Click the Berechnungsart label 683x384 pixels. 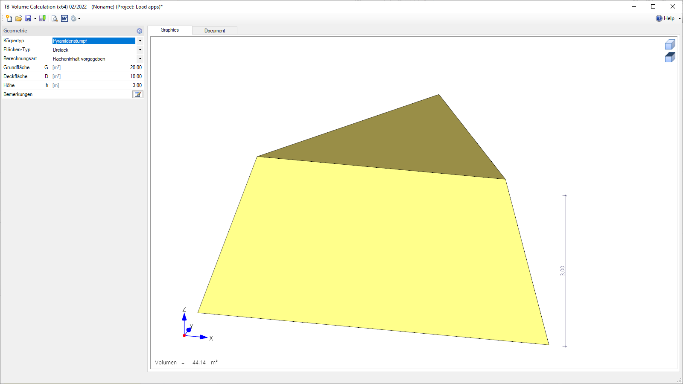(20, 58)
